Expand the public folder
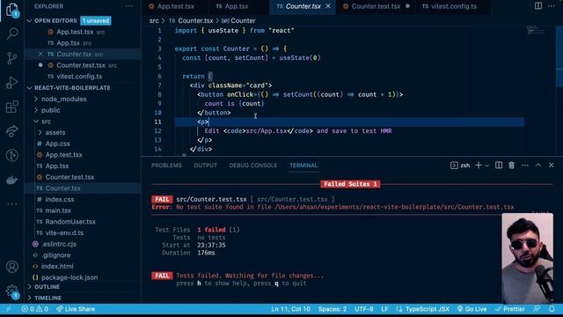The height and width of the screenshot is (317, 563). pos(50,110)
